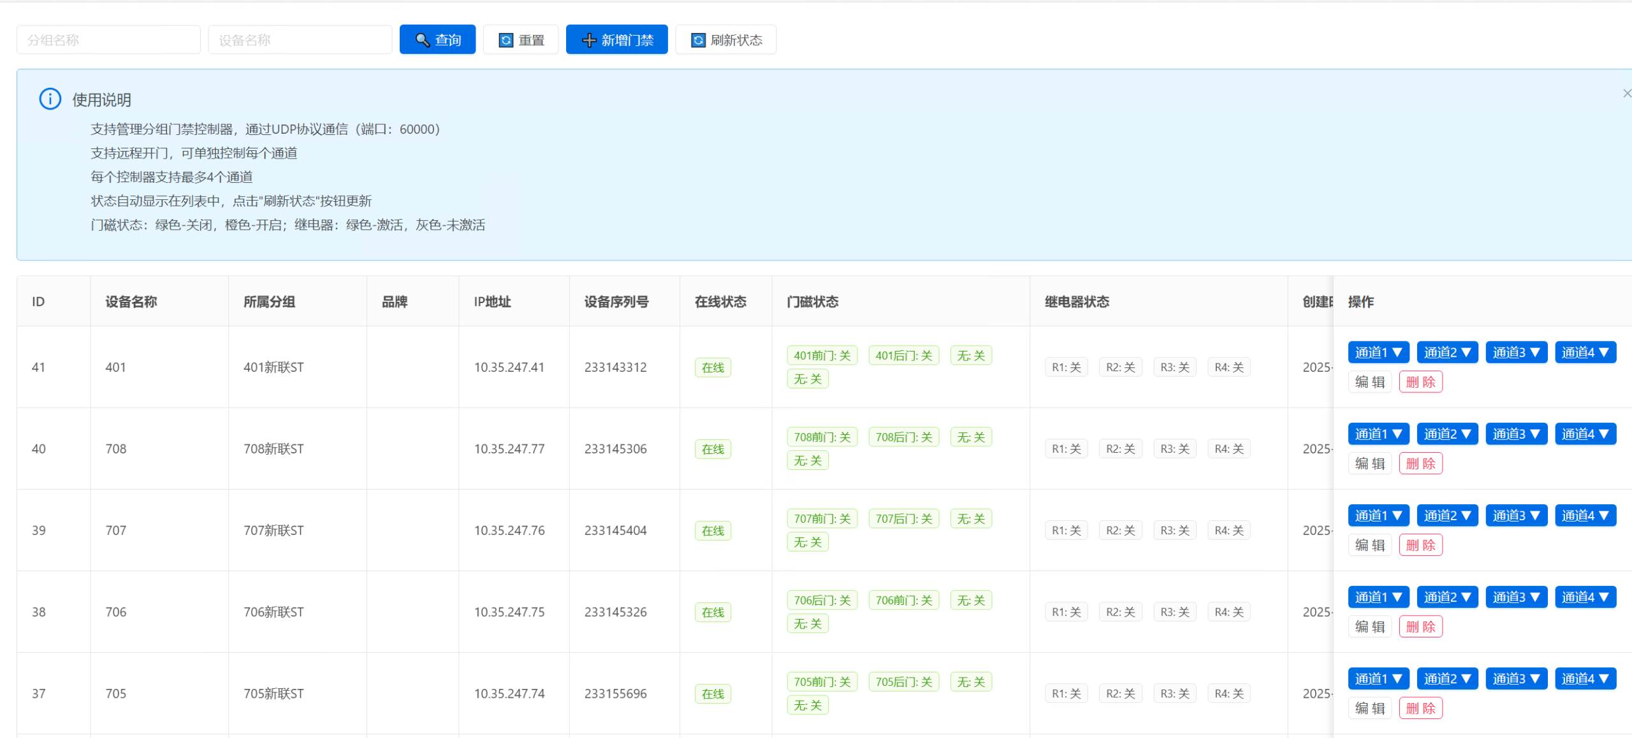Click 编辑 button for device 401
The width and height of the screenshot is (1632, 738).
click(x=1369, y=382)
